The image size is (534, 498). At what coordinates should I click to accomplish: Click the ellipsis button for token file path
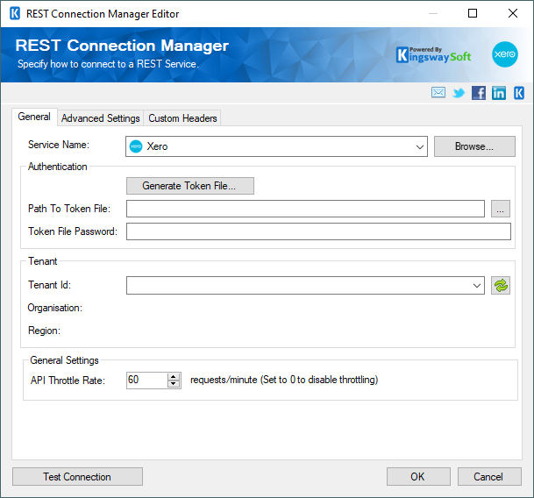pos(501,209)
